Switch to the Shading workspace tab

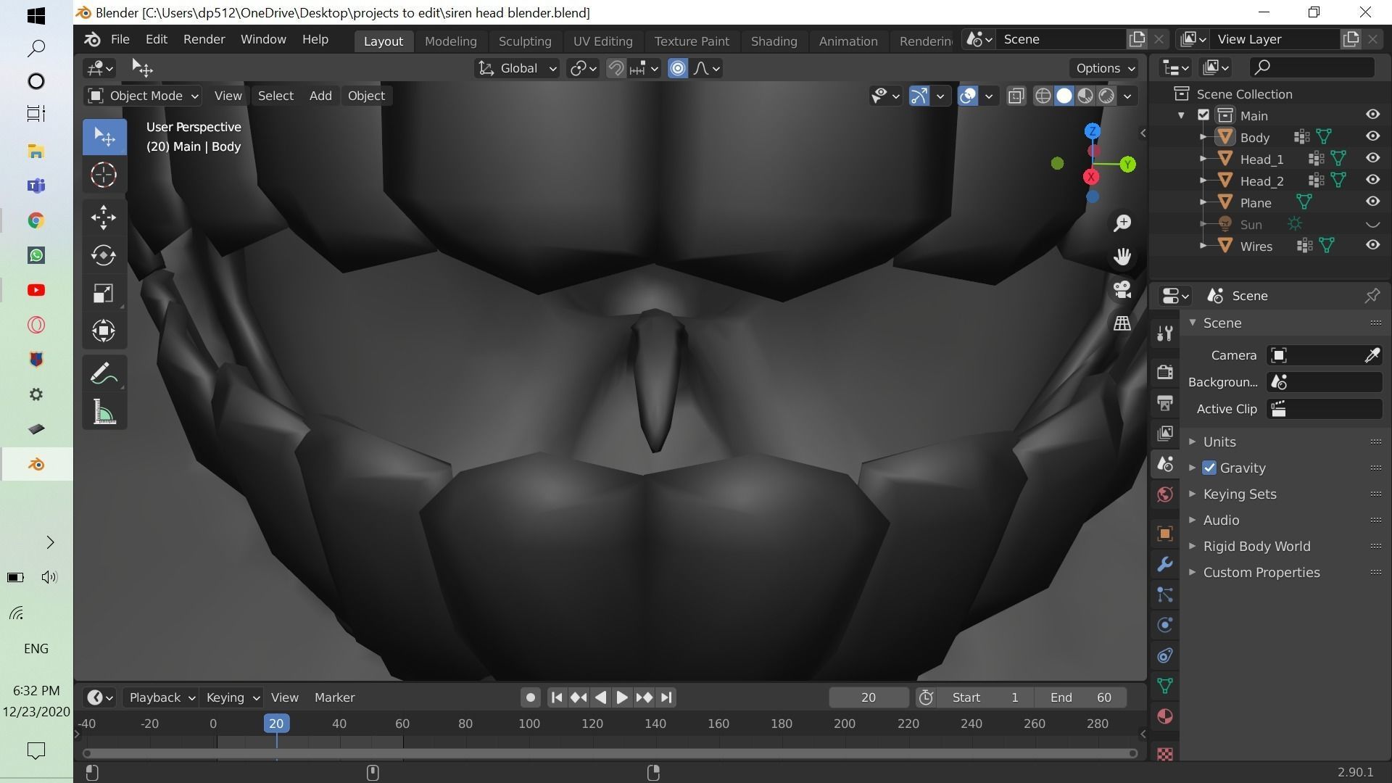774,41
